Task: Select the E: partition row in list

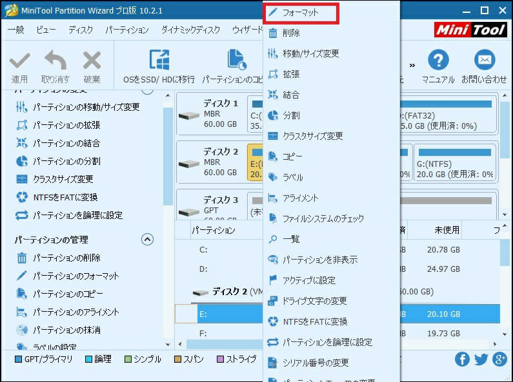Action: (219, 314)
